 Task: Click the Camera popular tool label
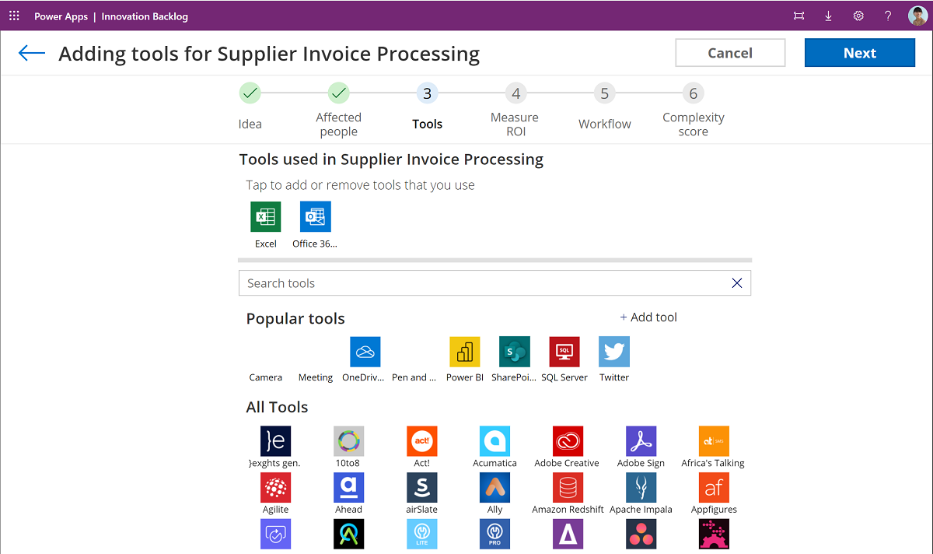coord(266,377)
